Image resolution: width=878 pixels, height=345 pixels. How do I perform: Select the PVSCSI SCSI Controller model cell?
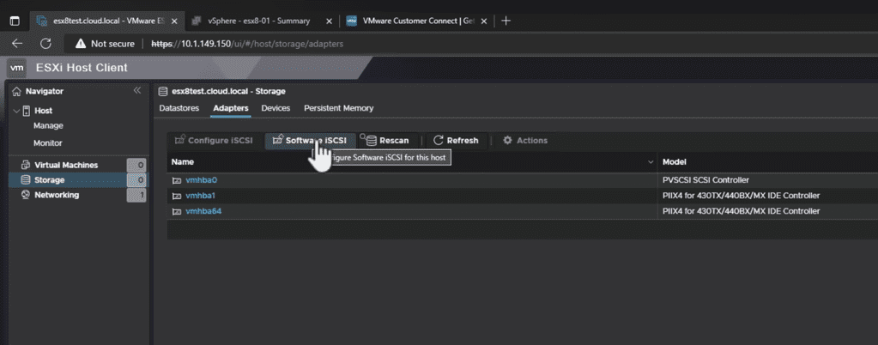point(705,180)
